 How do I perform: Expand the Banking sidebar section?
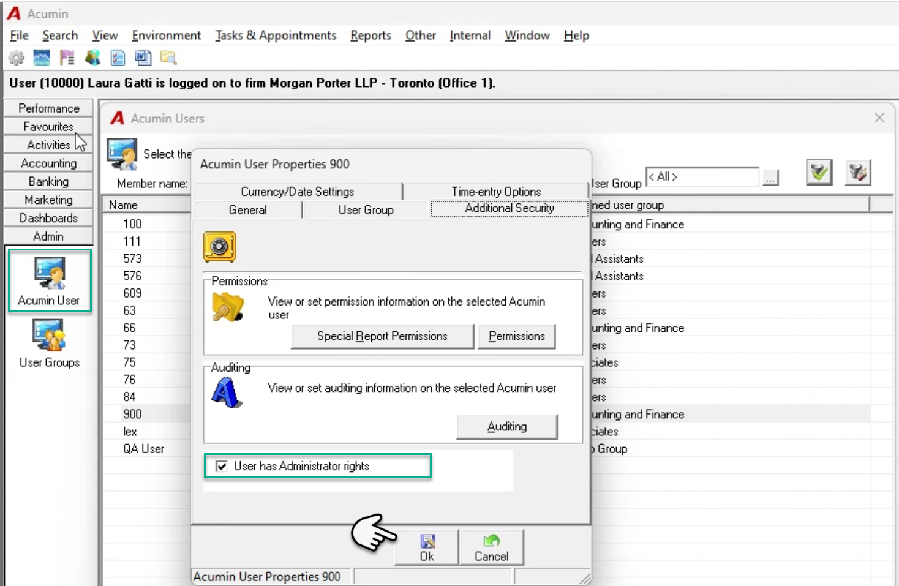(49, 182)
